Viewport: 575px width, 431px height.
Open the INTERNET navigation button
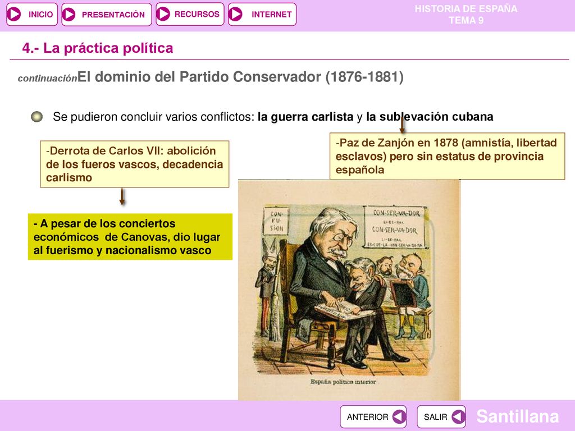tap(262, 14)
